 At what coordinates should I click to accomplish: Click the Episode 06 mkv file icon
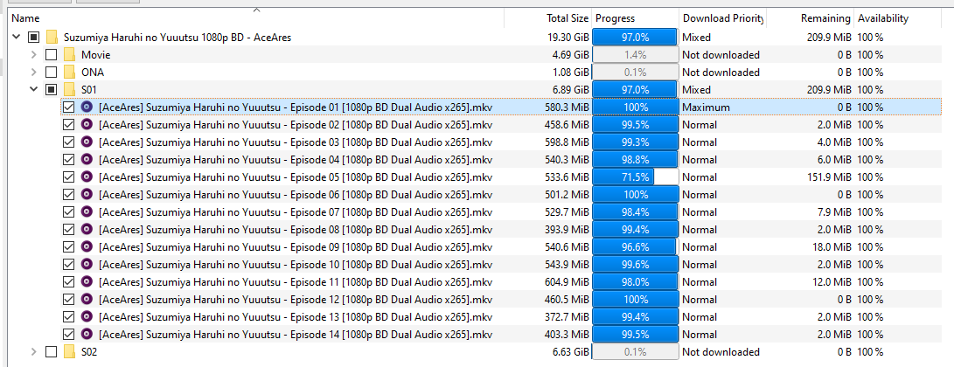tap(87, 195)
